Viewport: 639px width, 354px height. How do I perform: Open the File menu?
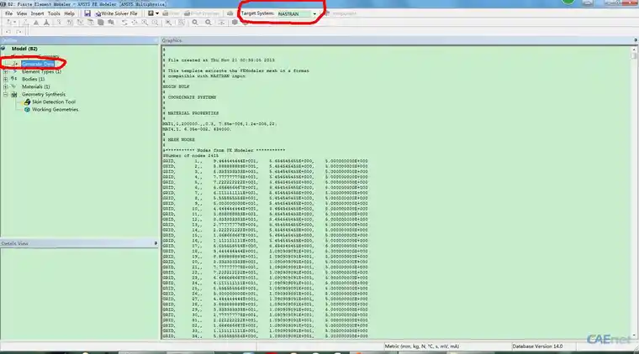(x=8, y=13)
